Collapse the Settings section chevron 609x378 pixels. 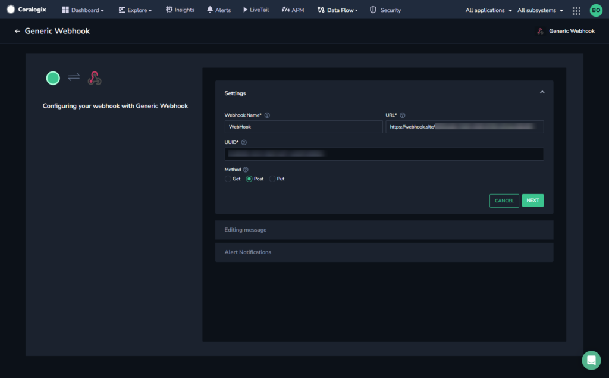point(542,92)
